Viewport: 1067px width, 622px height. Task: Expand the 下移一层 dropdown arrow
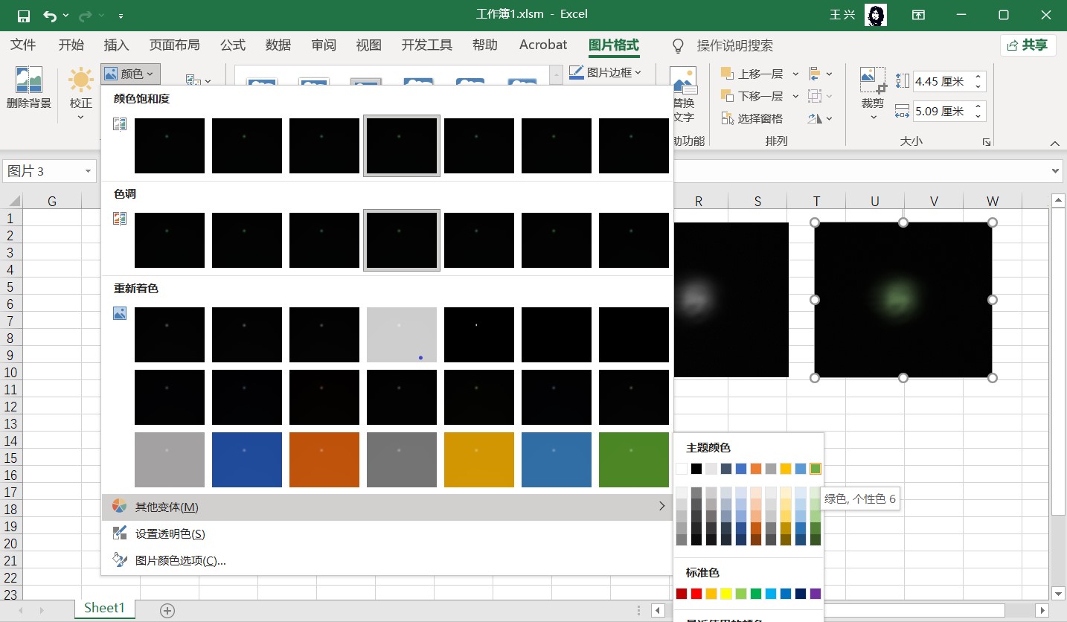(795, 96)
